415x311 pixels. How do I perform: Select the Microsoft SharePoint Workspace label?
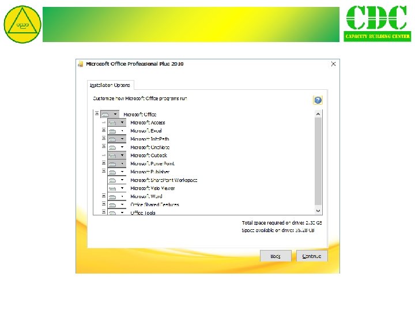[164, 180]
